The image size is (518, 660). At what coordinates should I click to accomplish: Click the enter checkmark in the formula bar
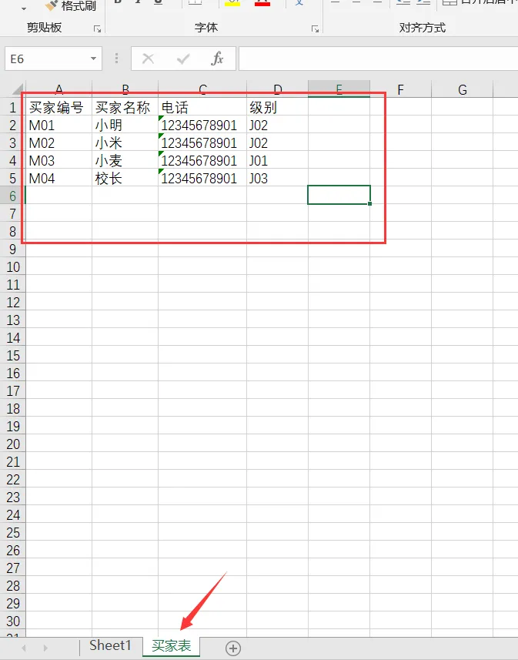[x=183, y=59]
